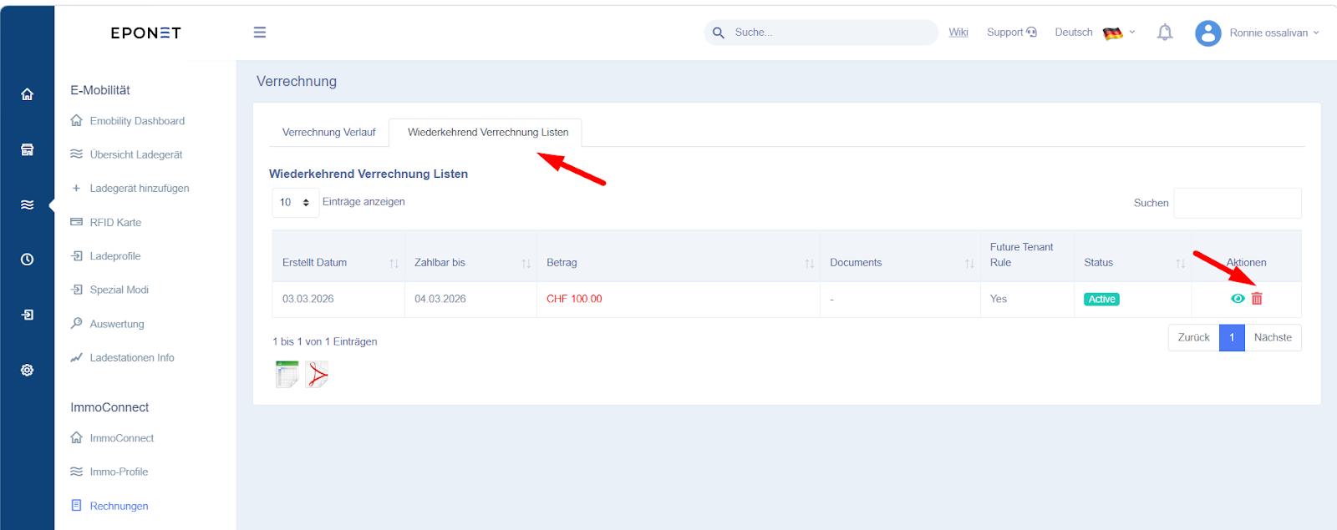Open the notifications bell
This screenshot has width=1337, height=530.
pos(1164,33)
